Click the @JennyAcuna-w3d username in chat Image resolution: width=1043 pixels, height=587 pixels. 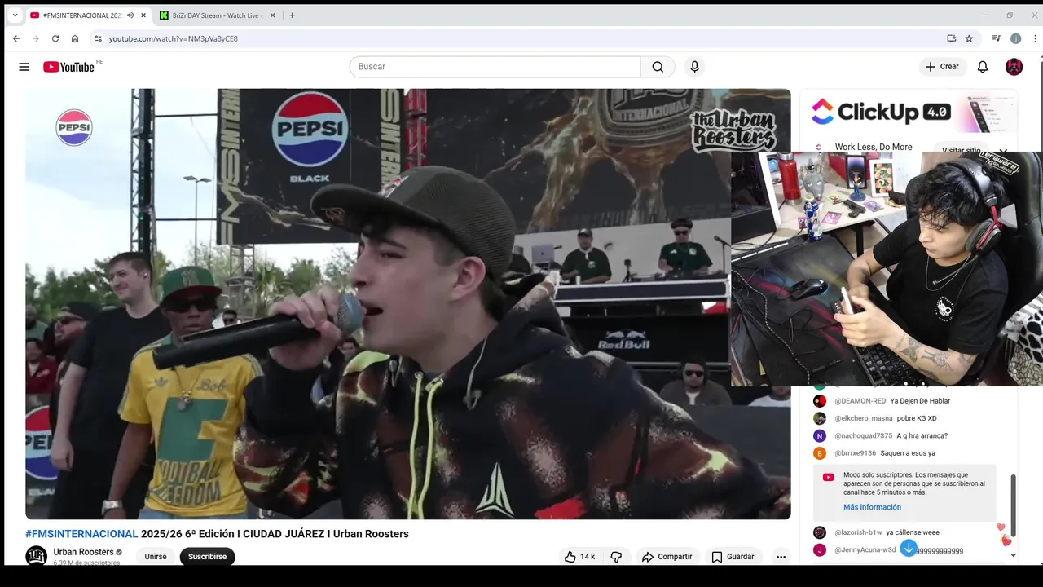865,550
